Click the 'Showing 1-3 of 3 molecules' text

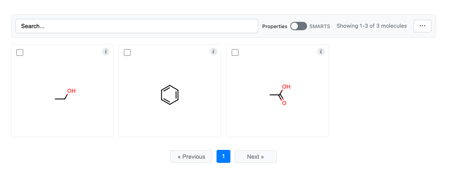pyautogui.click(x=372, y=26)
